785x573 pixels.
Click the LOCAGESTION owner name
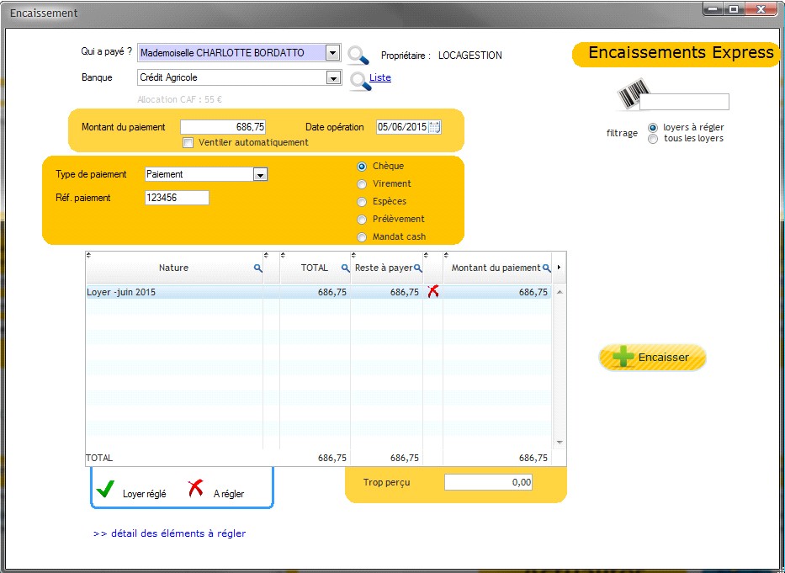tap(470, 56)
